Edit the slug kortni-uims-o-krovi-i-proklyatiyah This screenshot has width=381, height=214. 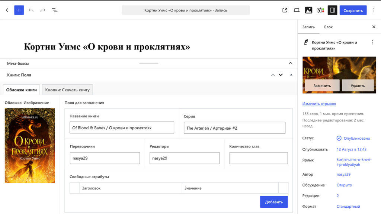(x=354, y=162)
